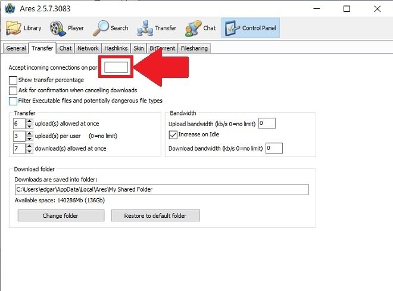Click the uploads per user number field
This screenshot has height=291, width=393.
pos(19,136)
